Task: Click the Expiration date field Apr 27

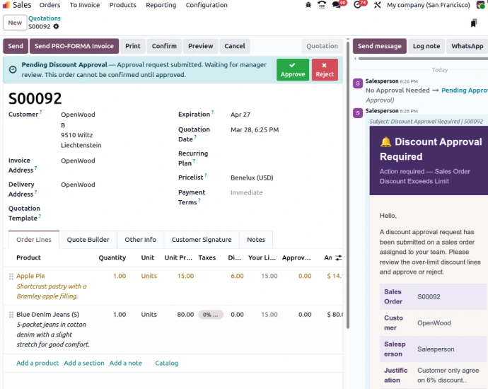Action: coord(240,115)
